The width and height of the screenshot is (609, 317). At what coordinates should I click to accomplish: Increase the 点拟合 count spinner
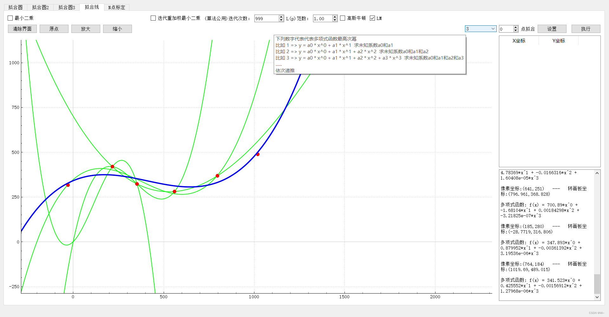click(x=516, y=27)
